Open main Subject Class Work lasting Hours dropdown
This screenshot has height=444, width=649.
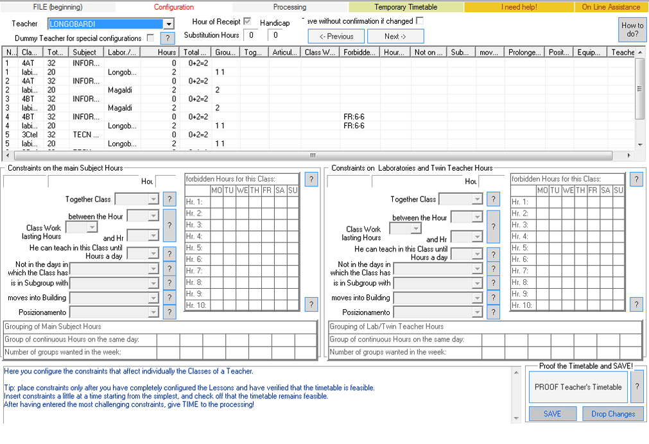pyautogui.click(x=92, y=227)
